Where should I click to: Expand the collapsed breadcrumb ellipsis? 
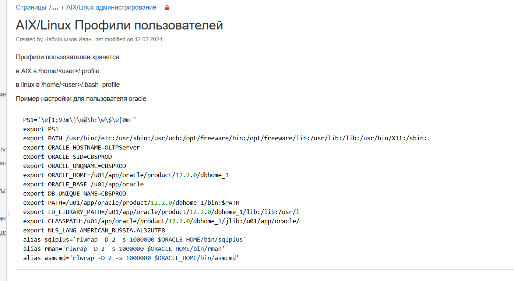[56, 7]
